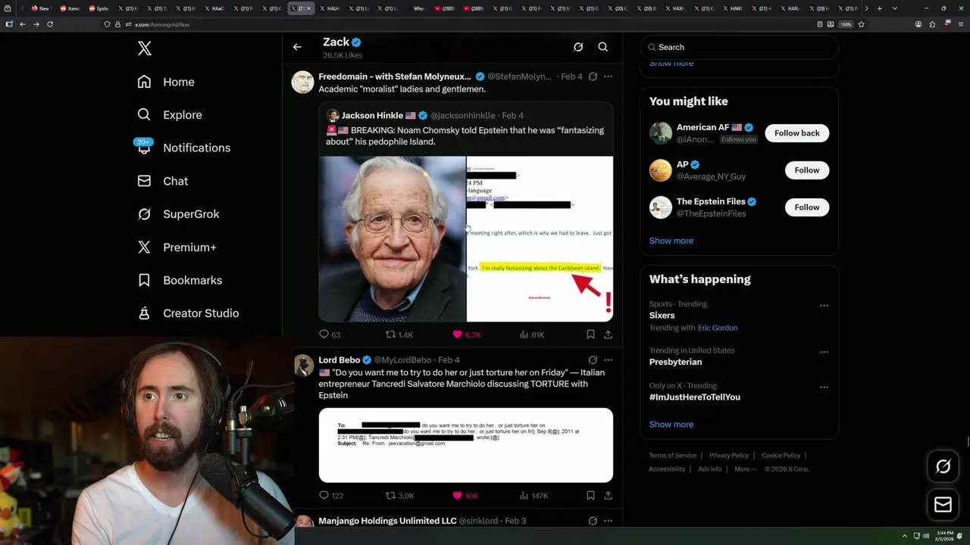Bookmark the Lord Bebo post
Screen dimensions: 970x545
pyautogui.click(x=590, y=496)
